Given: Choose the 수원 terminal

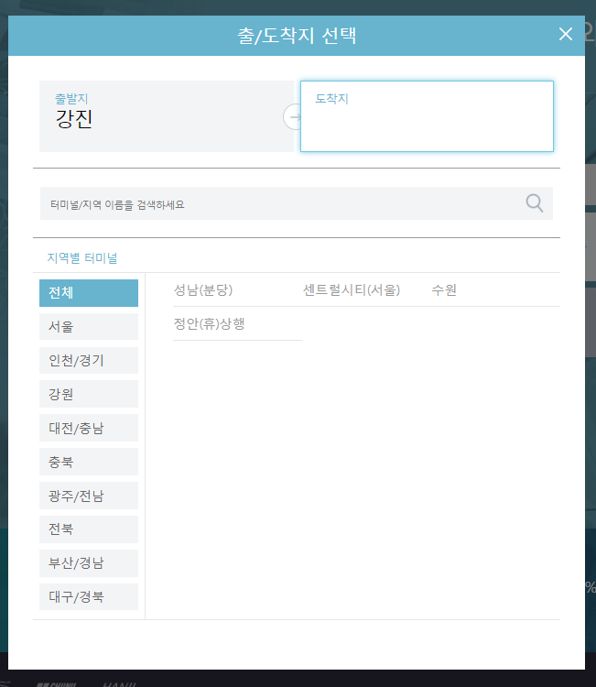Looking at the screenshot, I should pyautogui.click(x=444, y=290).
